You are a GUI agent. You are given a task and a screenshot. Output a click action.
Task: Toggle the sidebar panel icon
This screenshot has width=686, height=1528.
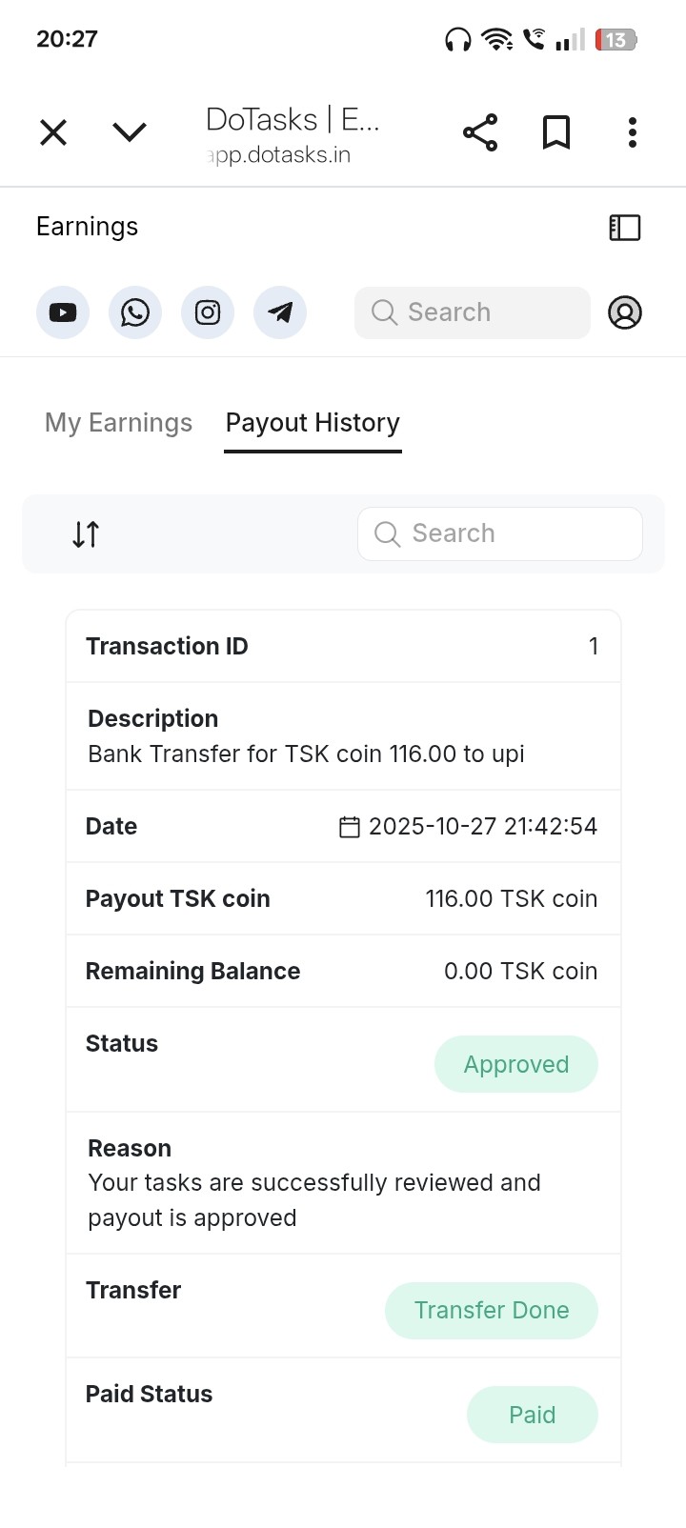pos(625,228)
